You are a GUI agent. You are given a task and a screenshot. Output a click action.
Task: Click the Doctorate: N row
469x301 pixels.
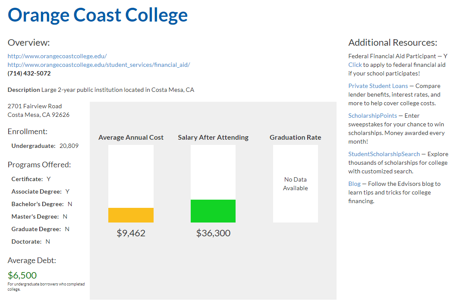point(31,242)
